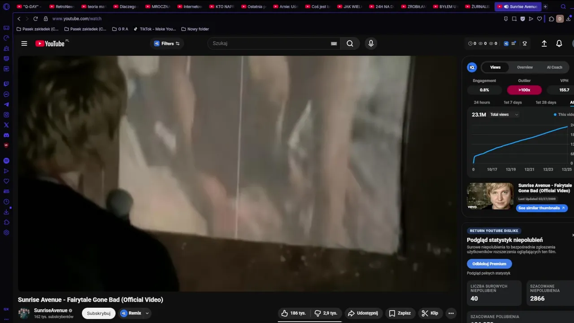This screenshot has height=323, width=574.
Task: Switch to the Views tab
Action: coord(495,67)
